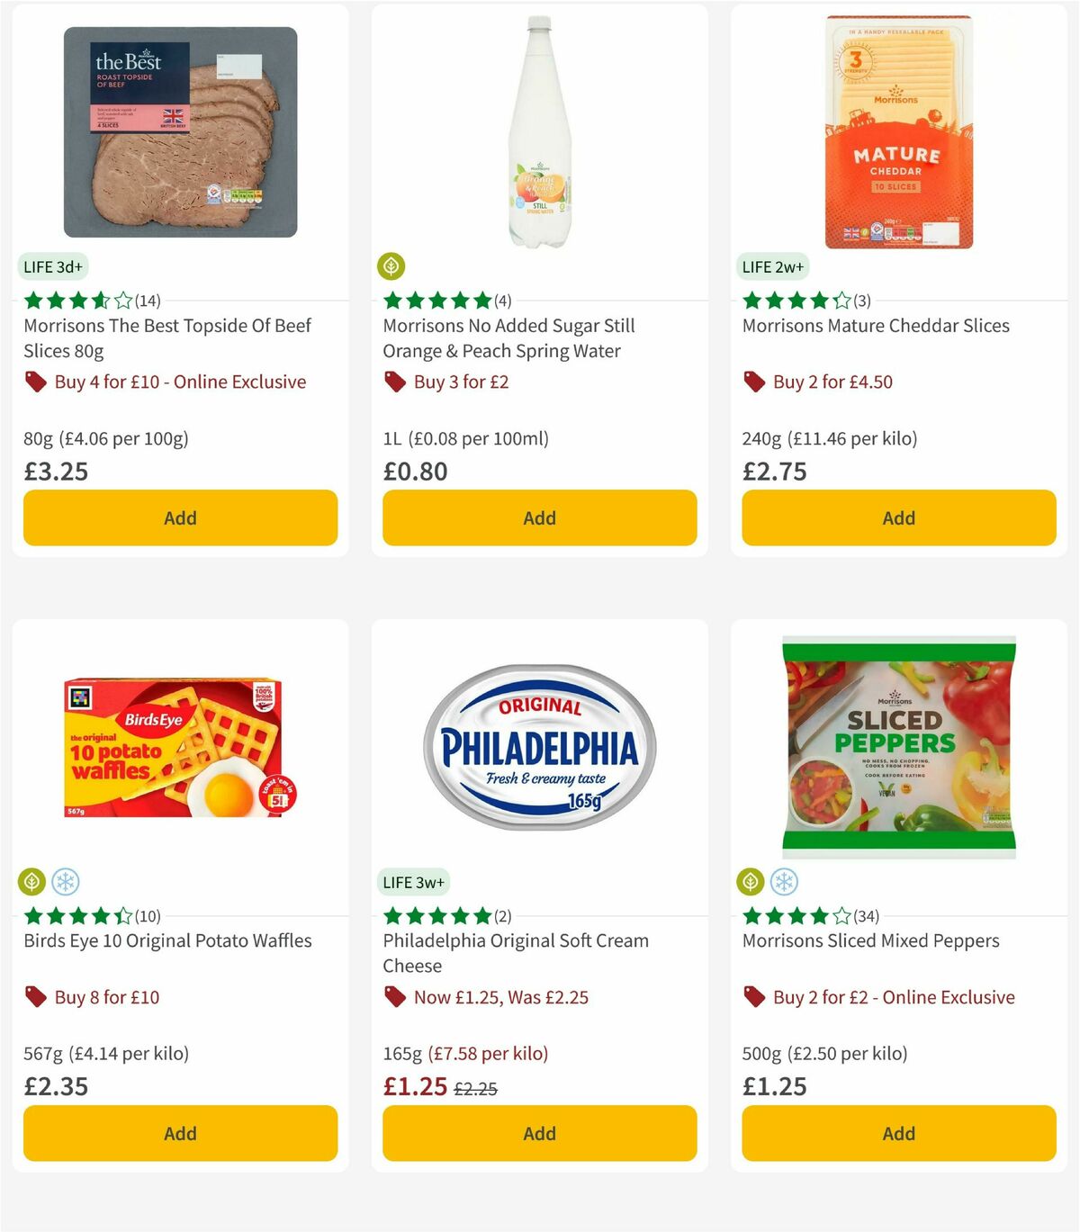This screenshot has width=1080, height=1232.
Task: Add Morrisons Mature Cheddar Slices to basket
Action: (898, 517)
